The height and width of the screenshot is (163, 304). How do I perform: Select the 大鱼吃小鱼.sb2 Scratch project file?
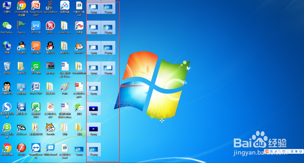[50, 110]
